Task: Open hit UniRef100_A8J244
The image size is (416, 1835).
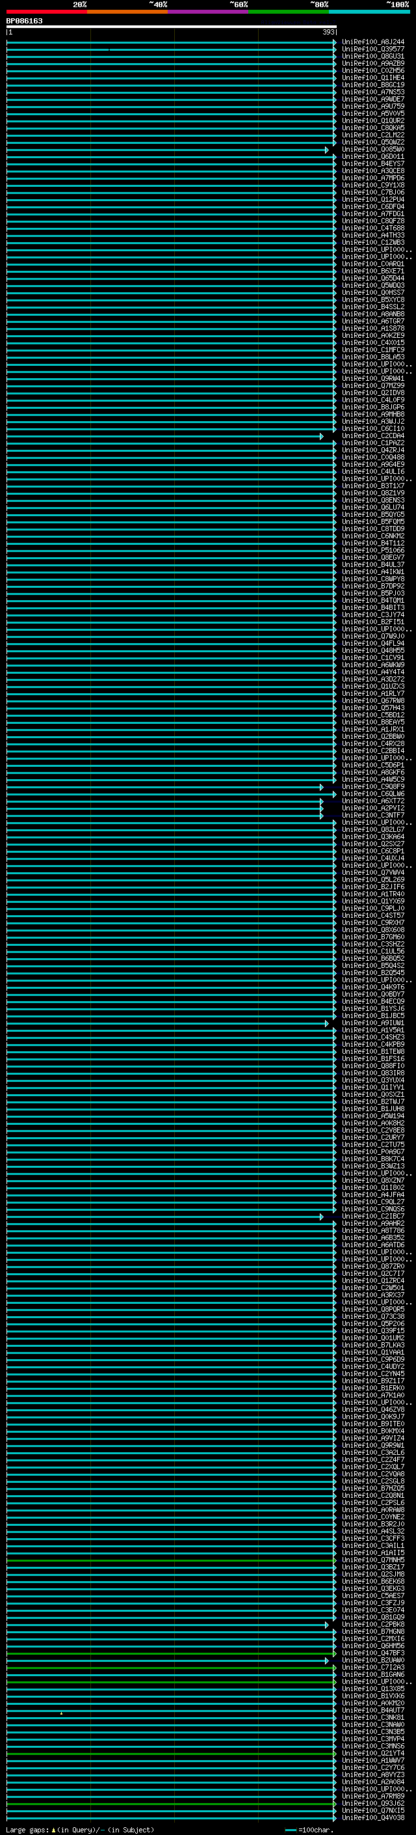Action: pos(373,42)
